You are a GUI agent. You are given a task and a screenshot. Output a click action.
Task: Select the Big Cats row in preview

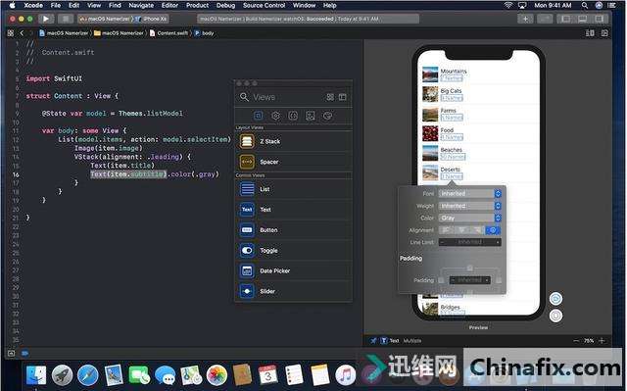coord(479,94)
